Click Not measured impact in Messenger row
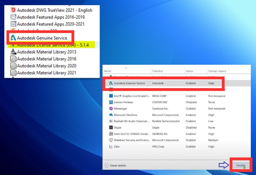The image size is (256, 175). tap(216, 109)
